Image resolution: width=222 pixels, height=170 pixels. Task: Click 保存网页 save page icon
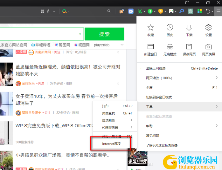coord(189,47)
